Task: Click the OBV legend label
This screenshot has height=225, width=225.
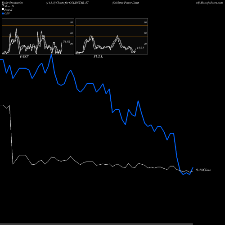Action: pyautogui.click(x=7, y=13)
